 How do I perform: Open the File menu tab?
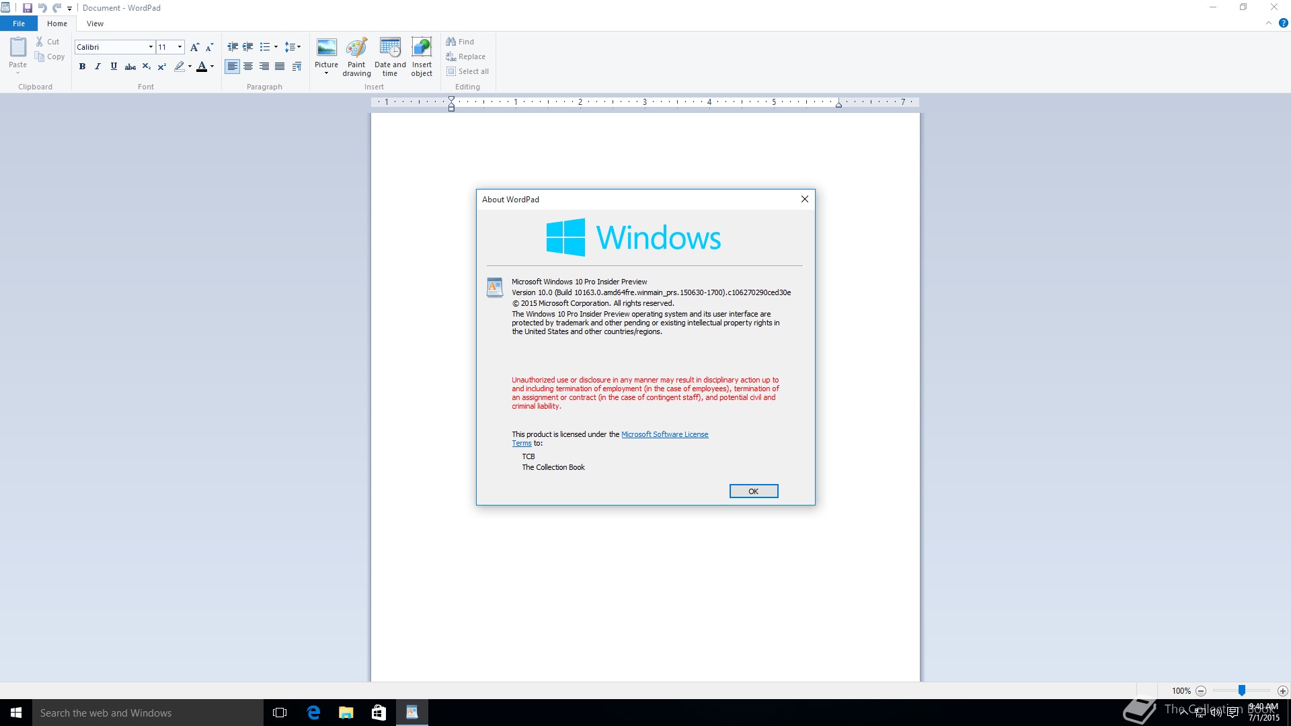click(19, 24)
